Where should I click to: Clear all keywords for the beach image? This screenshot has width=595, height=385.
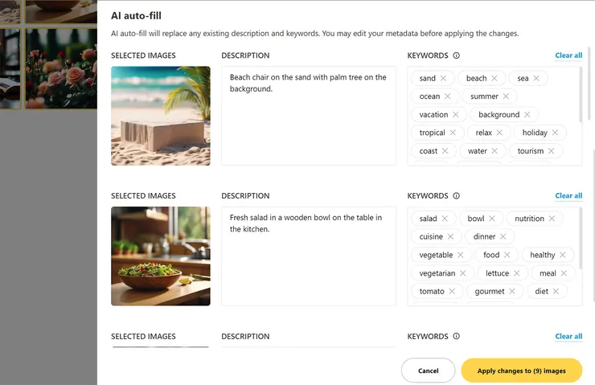point(568,56)
